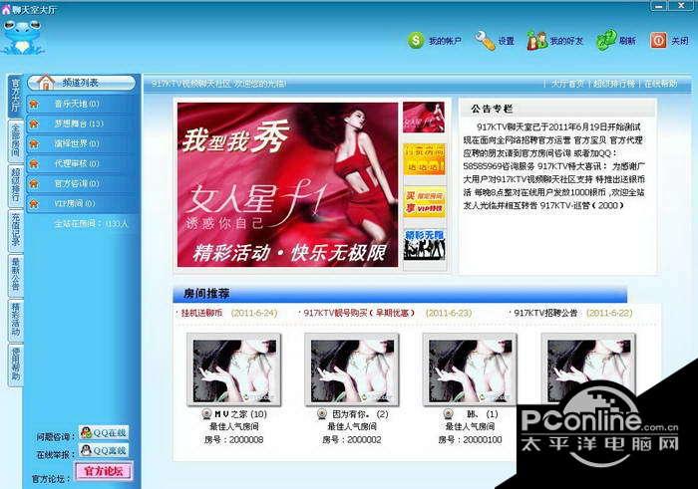This screenshot has height=489, width=698.
Task: Open 917KTV招聘公告 news link
Action: 545,313
